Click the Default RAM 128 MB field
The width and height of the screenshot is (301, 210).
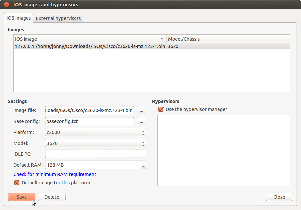93,165
